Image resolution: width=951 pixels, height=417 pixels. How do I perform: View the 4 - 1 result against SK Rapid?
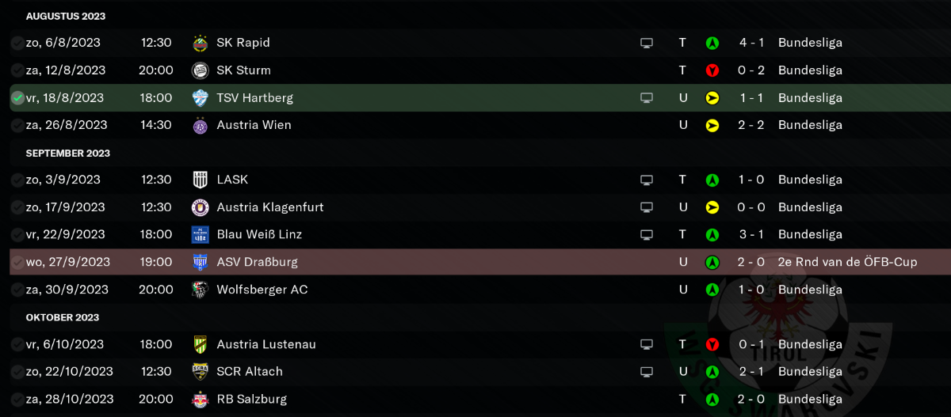[751, 43]
